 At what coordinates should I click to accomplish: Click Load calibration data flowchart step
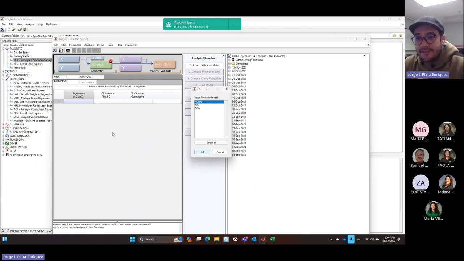pos(204,65)
